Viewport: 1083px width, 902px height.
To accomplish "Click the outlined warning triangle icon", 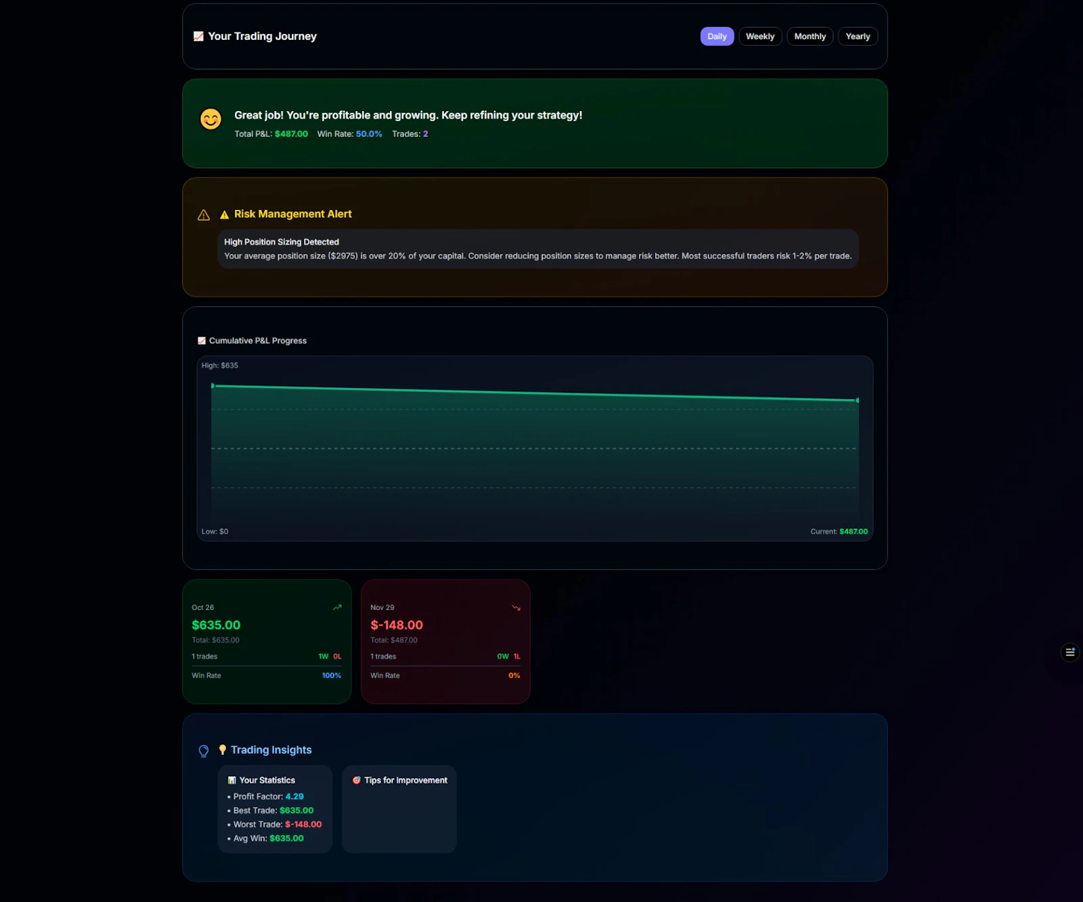I will 204,215.
